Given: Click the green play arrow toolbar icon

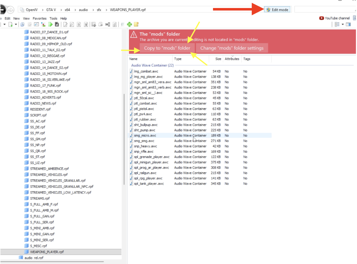Looking at the screenshot, I should tap(50, 24).
